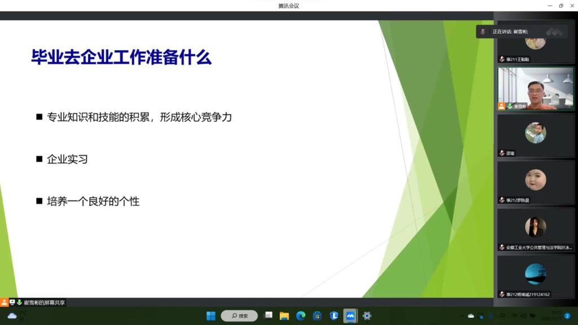Click the 崔雪彬的屏幕共享 screen sharing label
Screen dimensions: 578x325
(x=44, y=303)
